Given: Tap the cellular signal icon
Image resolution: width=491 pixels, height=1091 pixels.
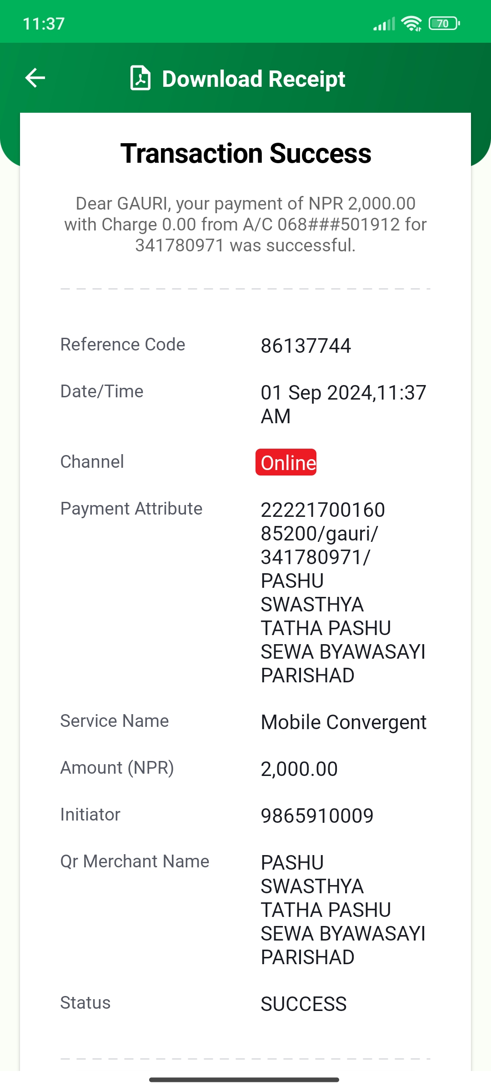Looking at the screenshot, I should pos(384,24).
